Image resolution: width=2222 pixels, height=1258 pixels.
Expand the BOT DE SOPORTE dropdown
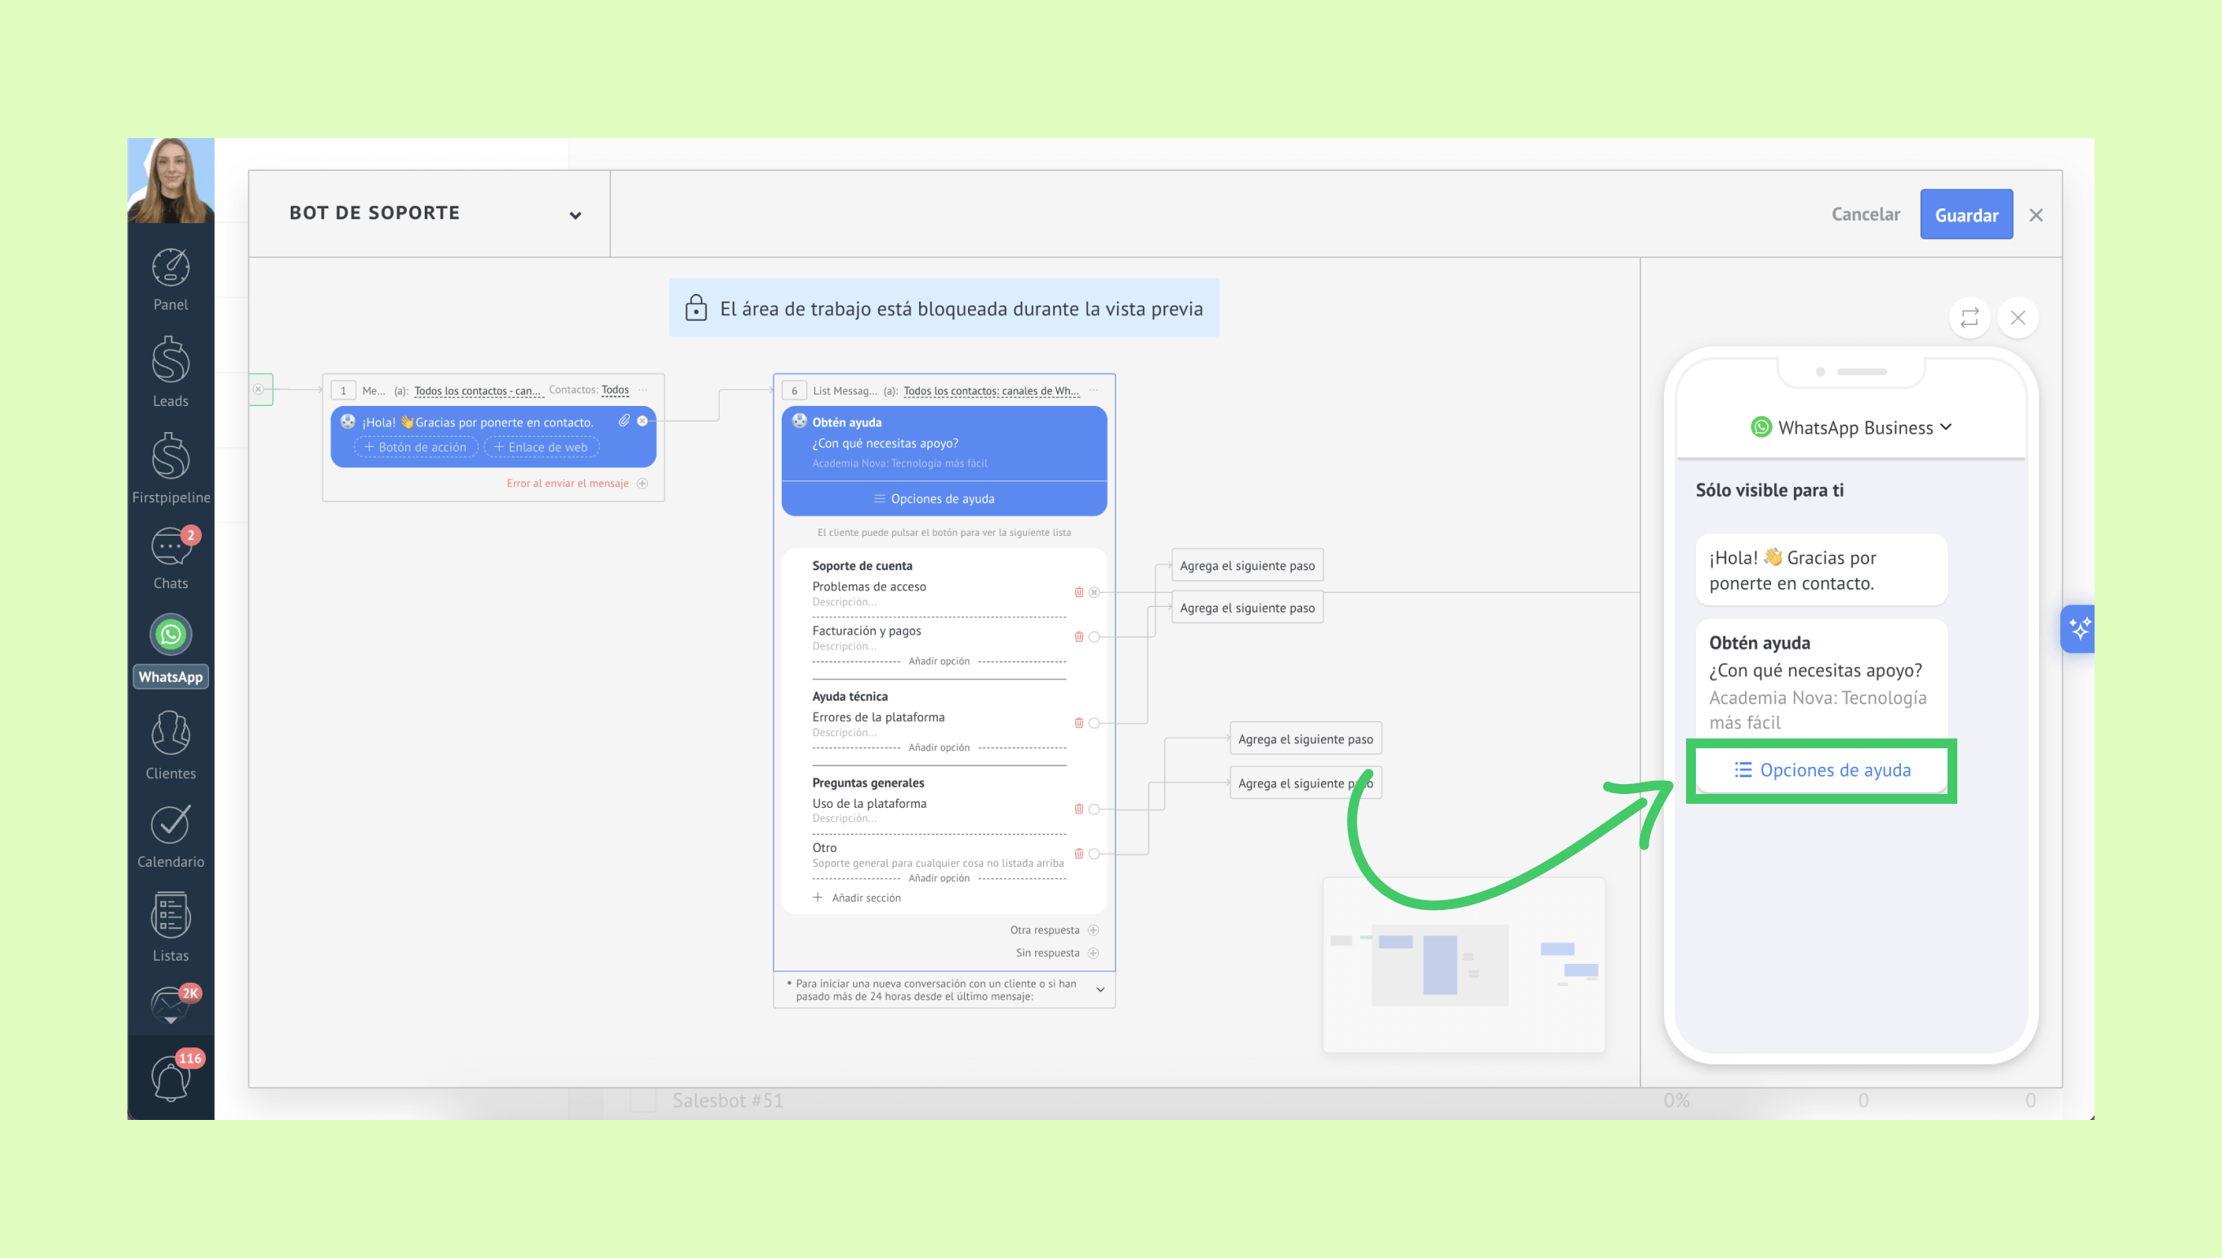pos(575,215)
